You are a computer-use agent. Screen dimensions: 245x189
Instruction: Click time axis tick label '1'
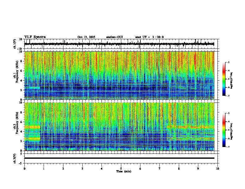pos(44,169)
